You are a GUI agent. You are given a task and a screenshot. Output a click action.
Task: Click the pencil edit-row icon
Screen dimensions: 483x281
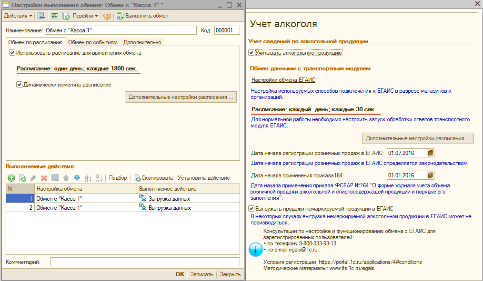[x=33, y=178]
